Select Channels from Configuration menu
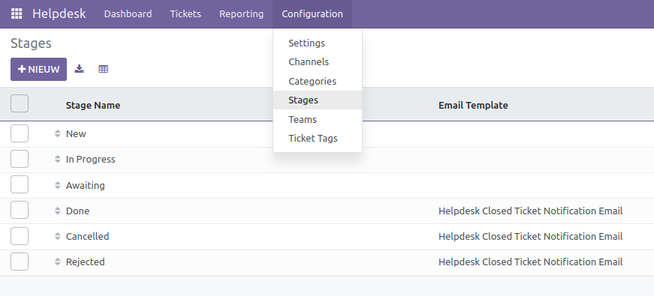 tap(318, 62)
